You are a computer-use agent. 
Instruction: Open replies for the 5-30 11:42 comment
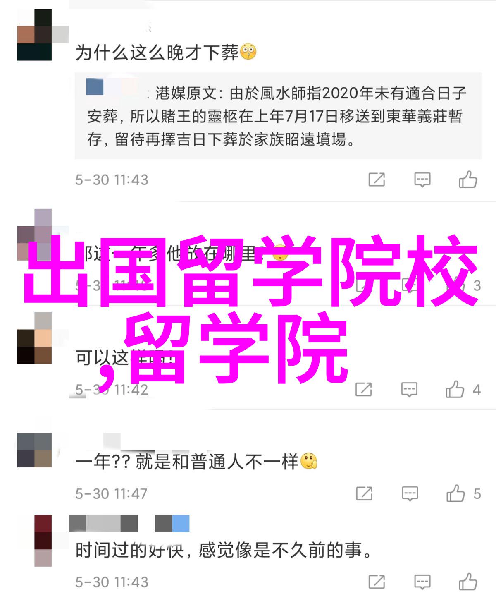pyautogui.click(x=409, y=390)
